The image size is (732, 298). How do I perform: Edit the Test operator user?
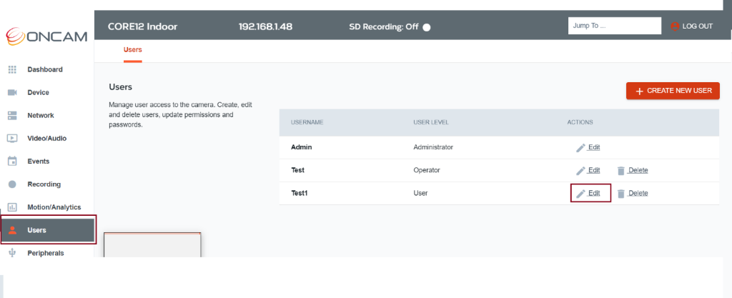coord(588,170)
